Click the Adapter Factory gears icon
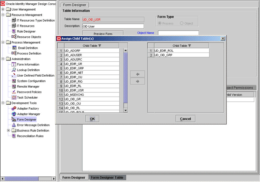 14,109
